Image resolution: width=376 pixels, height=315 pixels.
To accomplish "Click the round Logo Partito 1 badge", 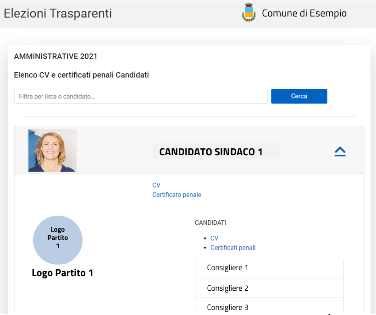I will pos(58,240).
